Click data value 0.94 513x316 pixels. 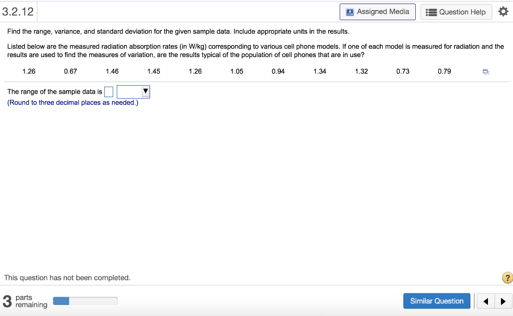pyautogui.click(x=278, y=71)
